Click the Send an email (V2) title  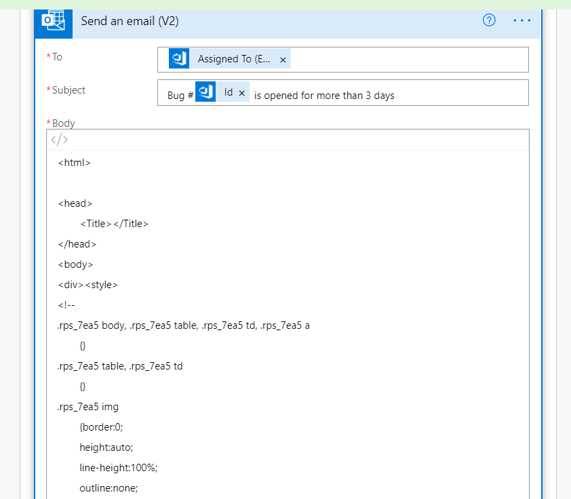130,21
